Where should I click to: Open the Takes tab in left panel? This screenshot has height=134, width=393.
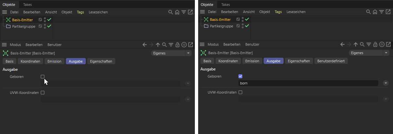[28, 5]
